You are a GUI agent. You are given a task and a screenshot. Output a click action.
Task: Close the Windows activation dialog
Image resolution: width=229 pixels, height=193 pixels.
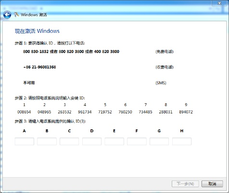219,3
